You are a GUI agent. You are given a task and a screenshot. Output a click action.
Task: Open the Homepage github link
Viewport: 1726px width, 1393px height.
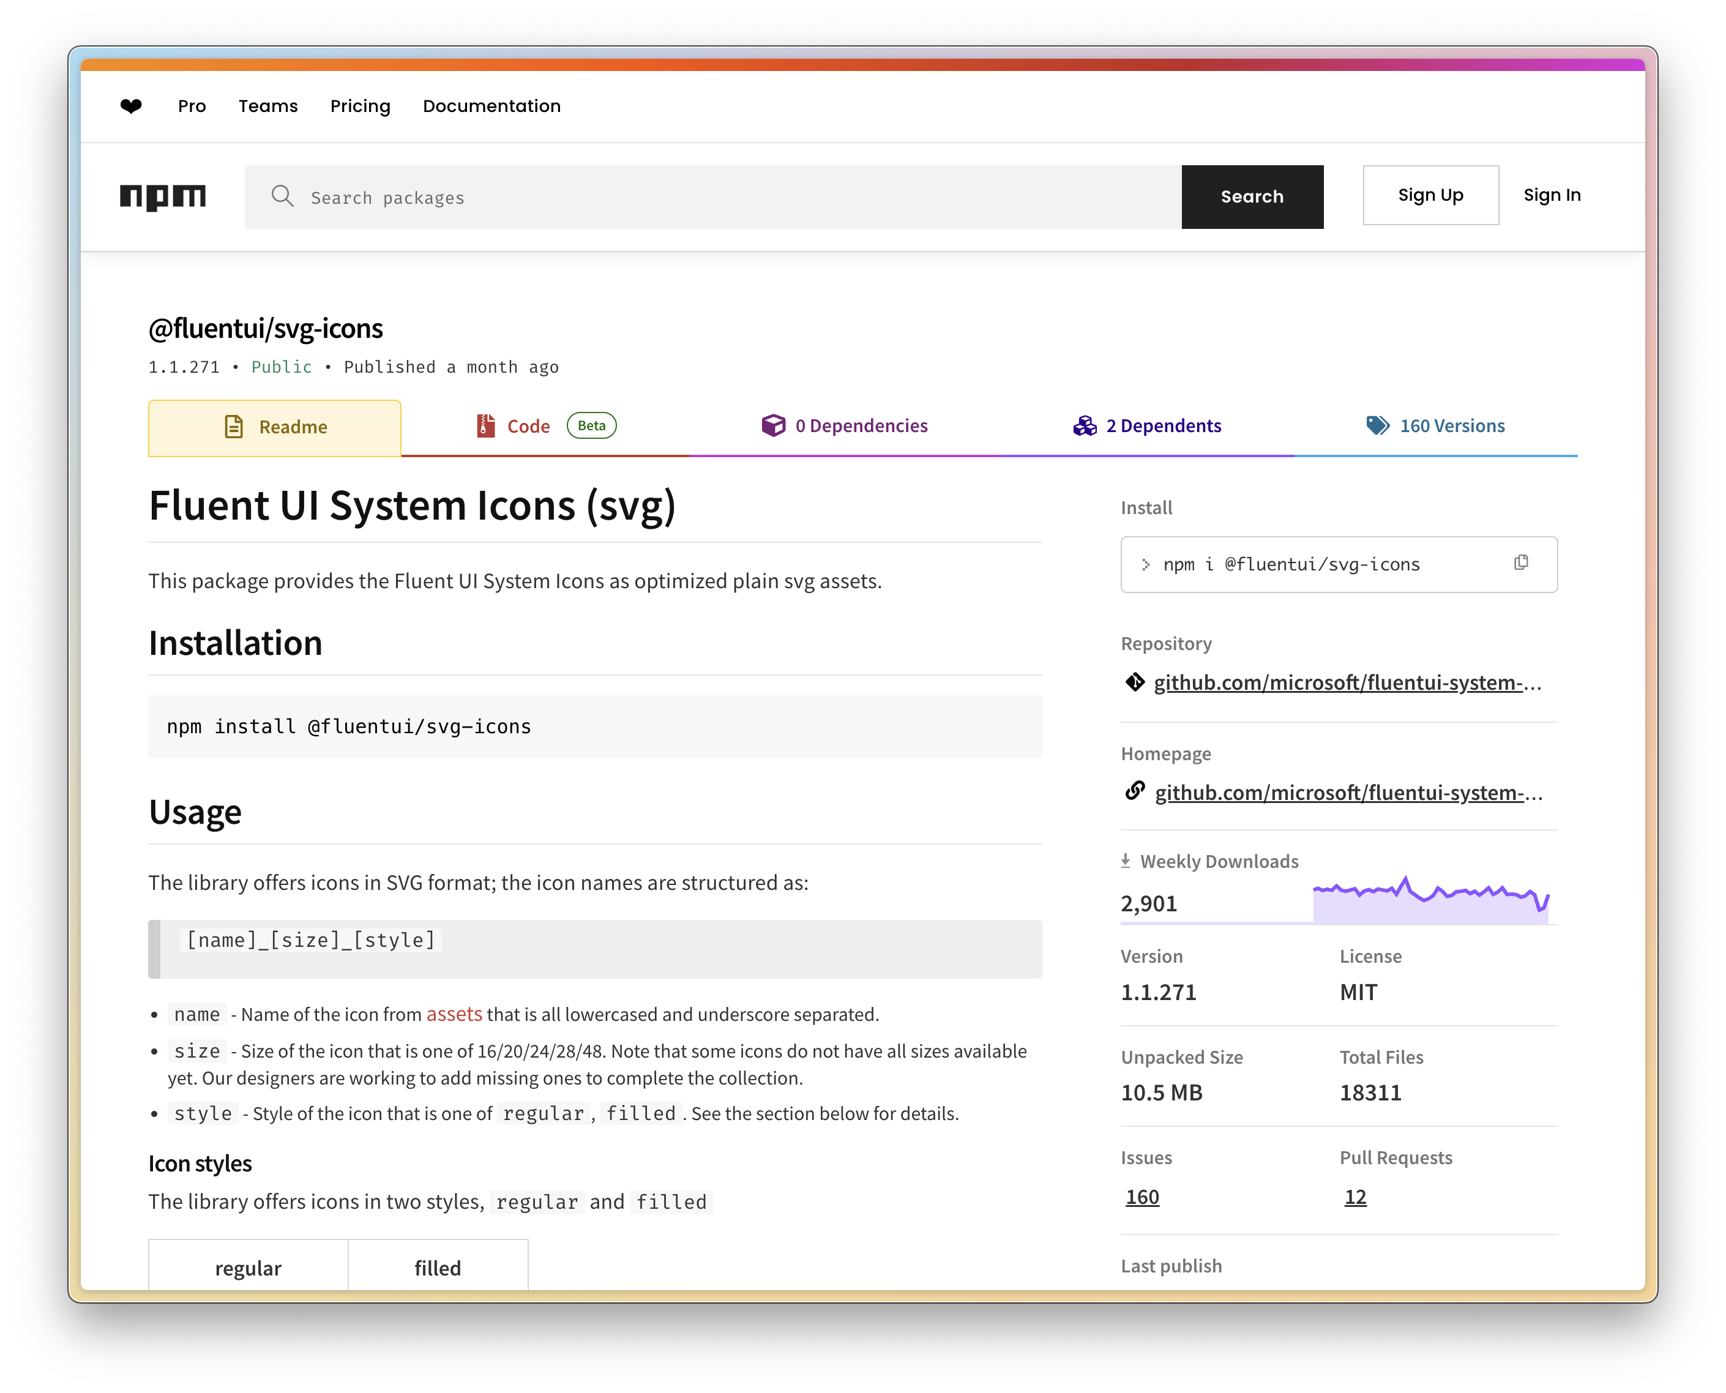click(1348, 792)
